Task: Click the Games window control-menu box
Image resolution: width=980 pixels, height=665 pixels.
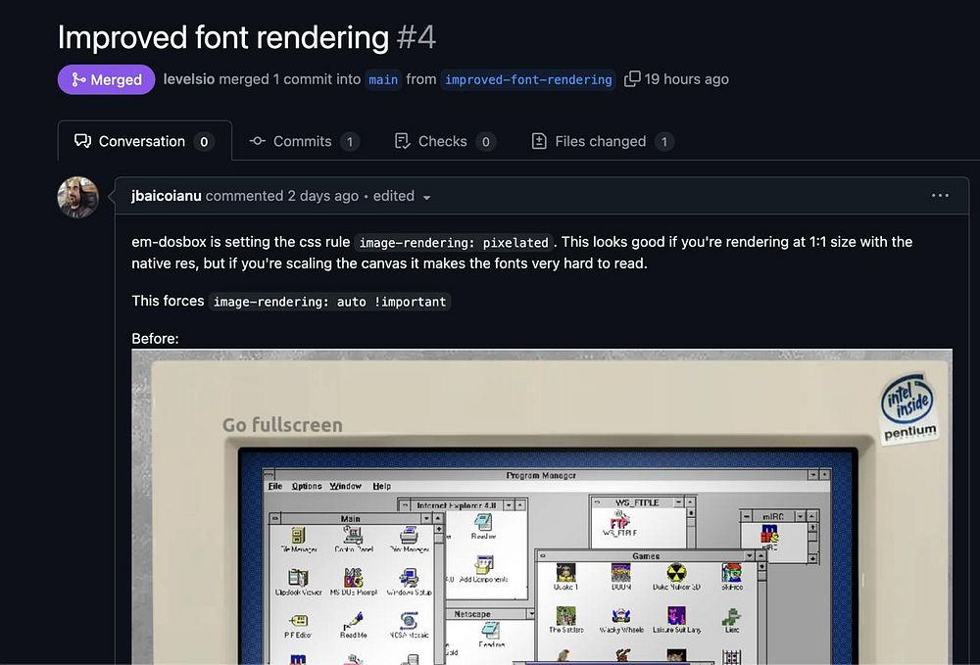Action: pos(542,555)
